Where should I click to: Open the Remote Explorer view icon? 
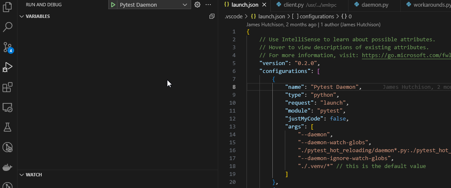[7, 108]
